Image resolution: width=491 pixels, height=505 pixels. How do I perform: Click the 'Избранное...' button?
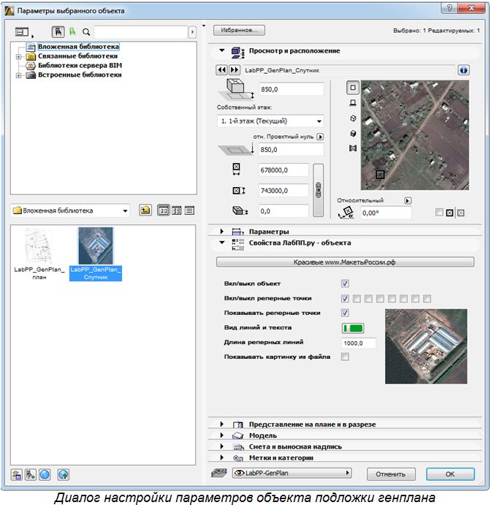pos(239,30)
